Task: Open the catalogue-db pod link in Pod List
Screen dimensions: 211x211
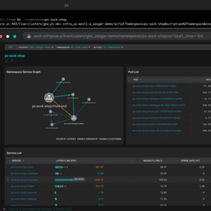Action: coord(159,105)
